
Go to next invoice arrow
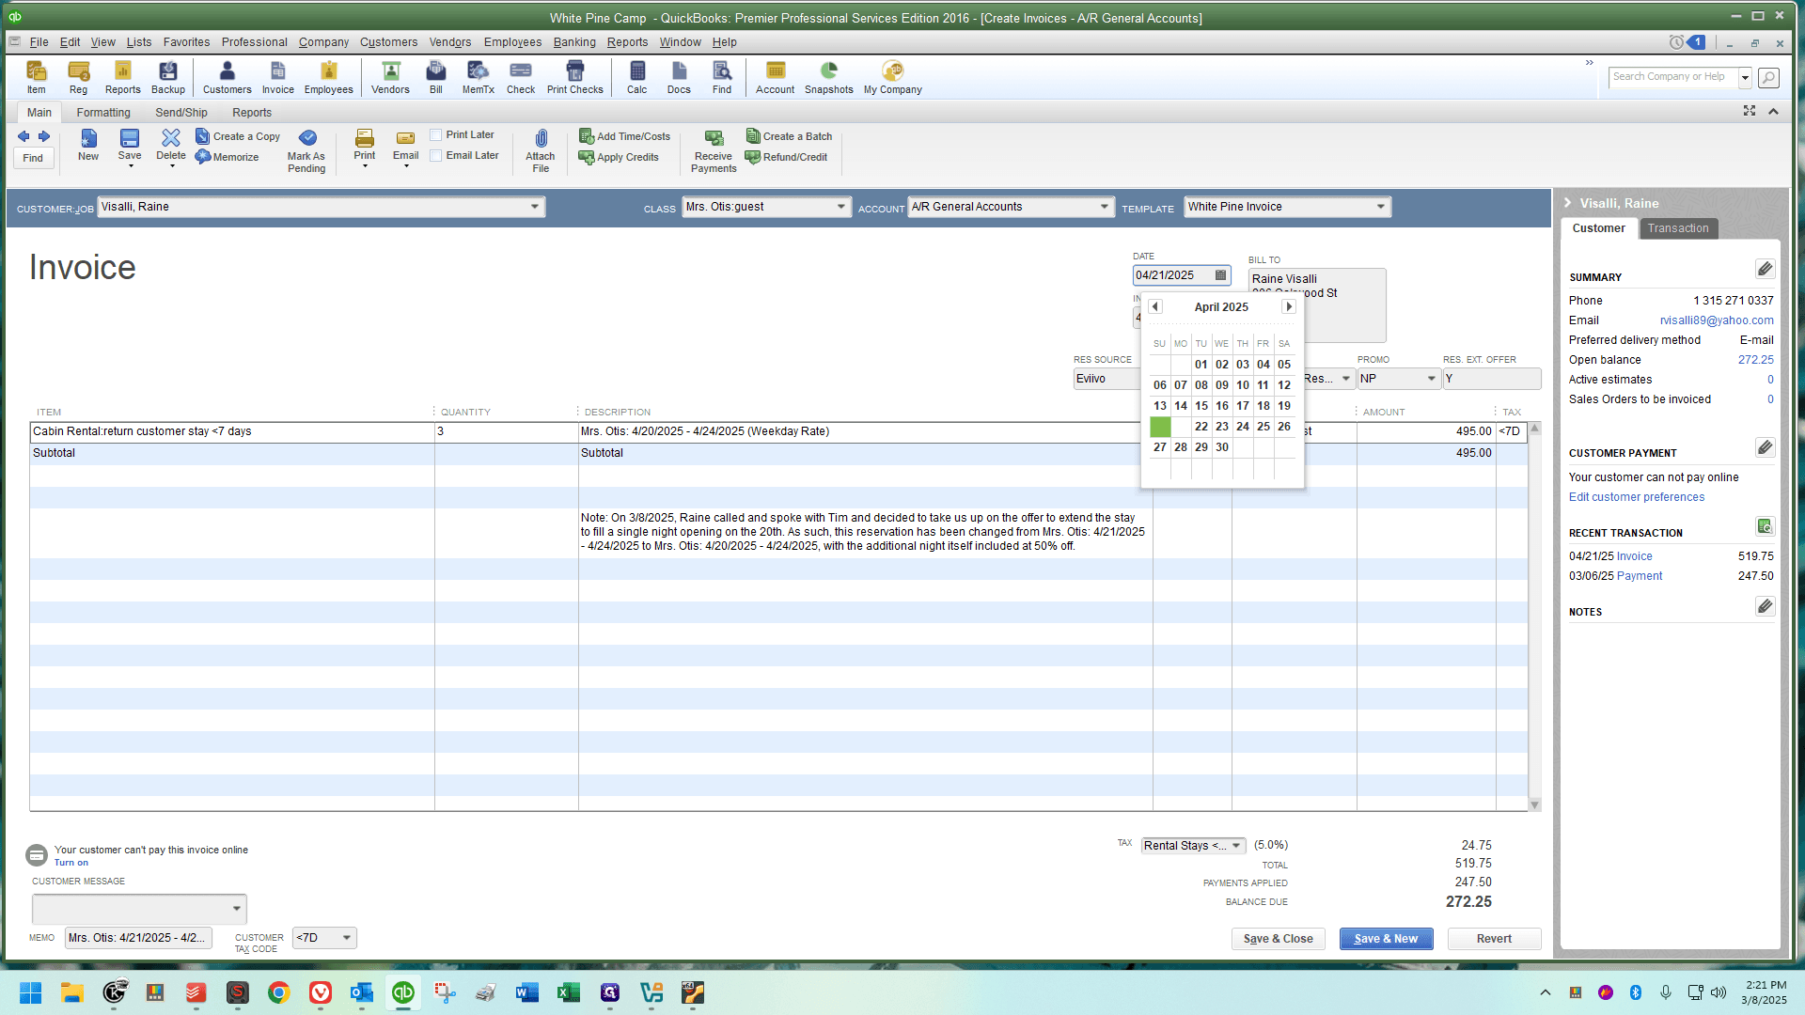point(43,136)
